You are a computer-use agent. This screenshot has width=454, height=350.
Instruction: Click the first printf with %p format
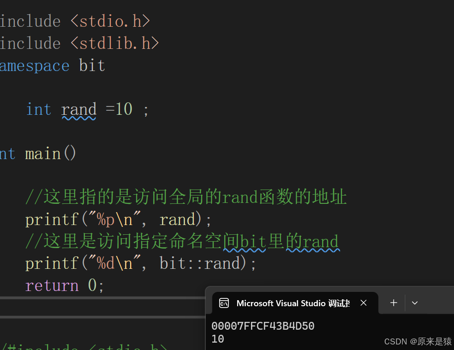(51, 219)
